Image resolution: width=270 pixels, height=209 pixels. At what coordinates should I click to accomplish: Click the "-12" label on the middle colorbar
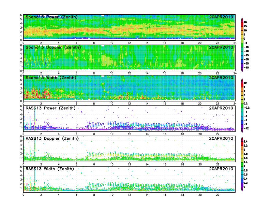pyautogui.click(x=245, y=128)
